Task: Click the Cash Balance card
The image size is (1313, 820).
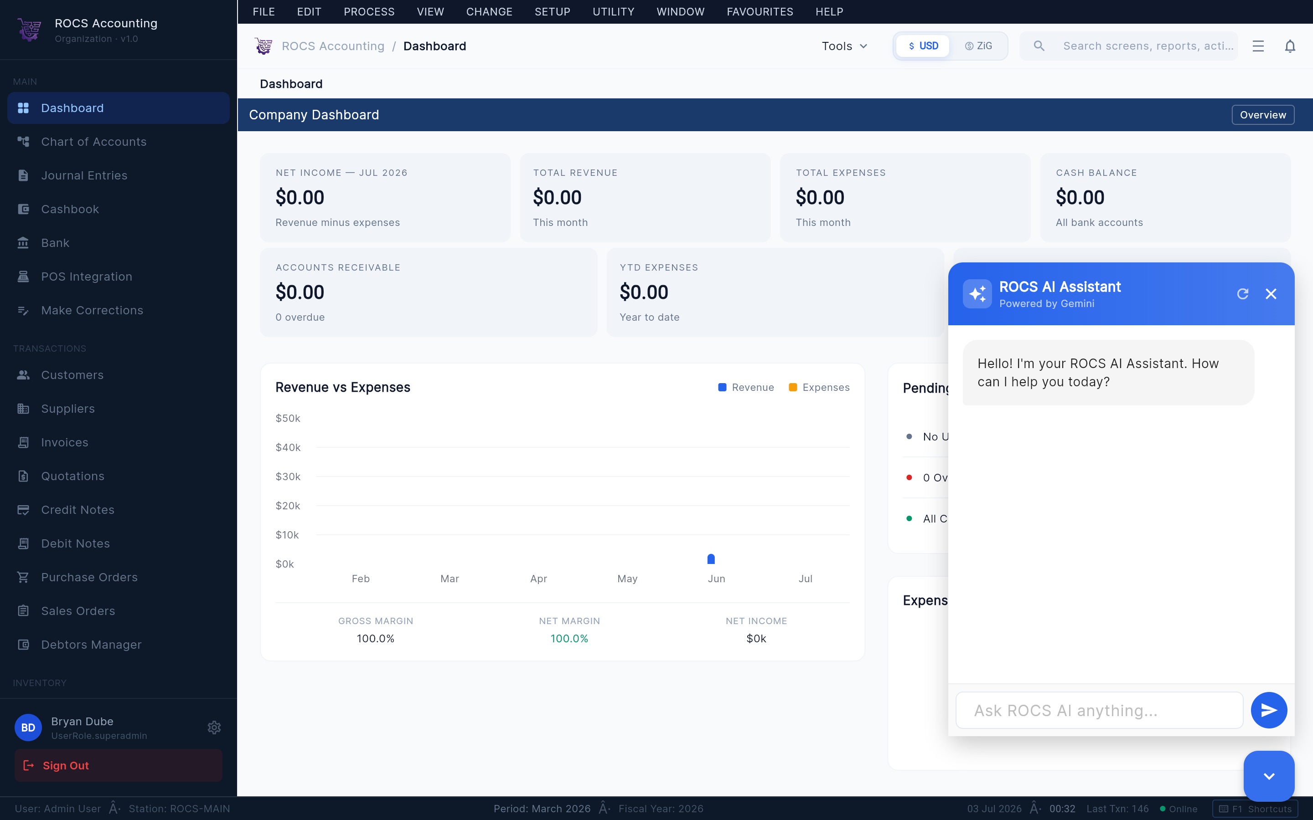Action: tap(1165, 197)
